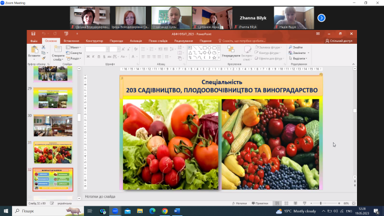Viewport: 384px width, 216px height.
Task: Start slideshow from status bar icon
Action: coord(304,203)
